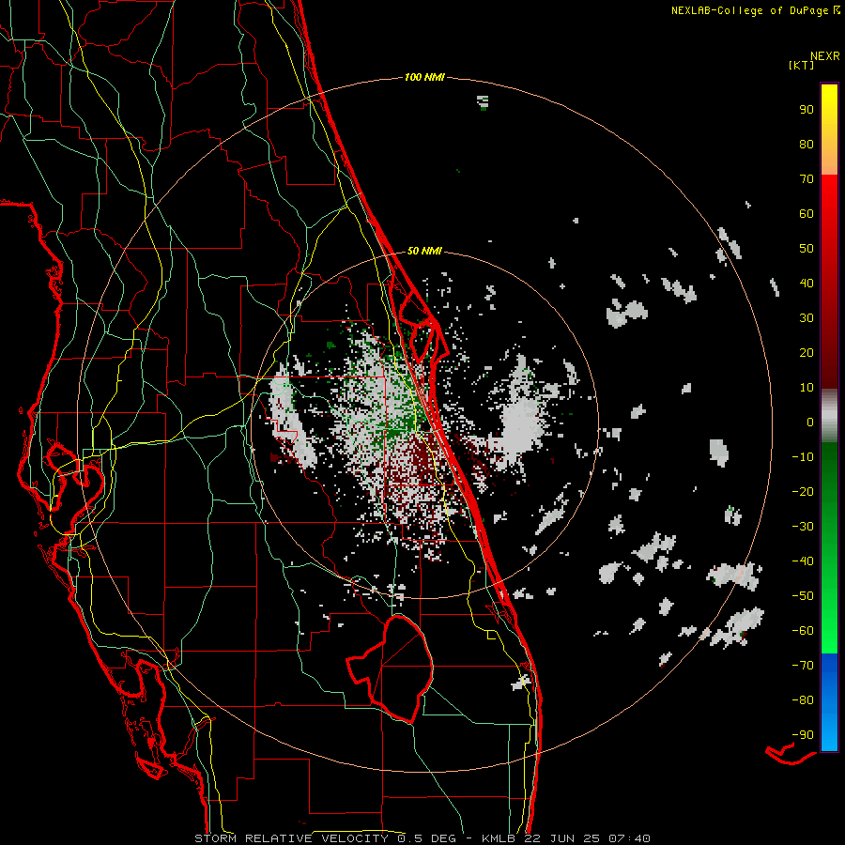Click the 90 knot scale value
Screen dimensions: 845x845
click(x=807, y=110)
